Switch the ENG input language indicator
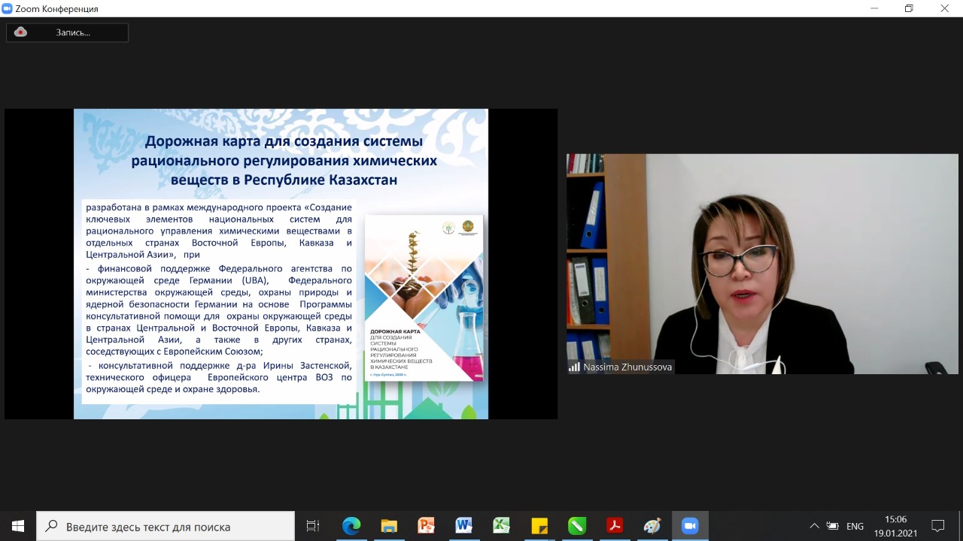The height and width of the screenshot is (541, 963). [855, 526]
